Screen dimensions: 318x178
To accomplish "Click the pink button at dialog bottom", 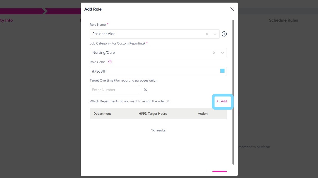I will tap(219, 173).
